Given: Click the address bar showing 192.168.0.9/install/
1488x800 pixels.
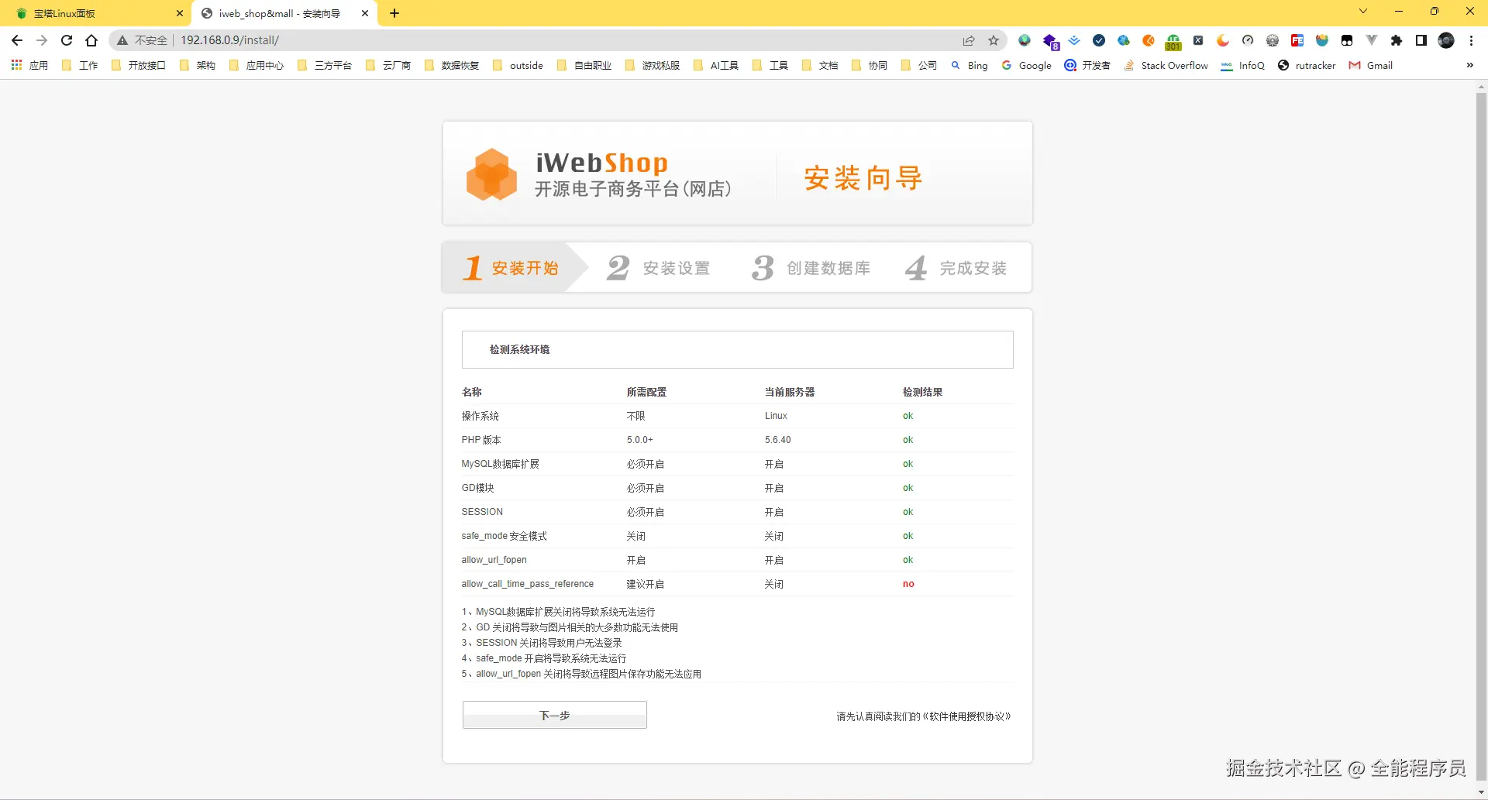Looking at the screenshot, I should click(558, 40).
